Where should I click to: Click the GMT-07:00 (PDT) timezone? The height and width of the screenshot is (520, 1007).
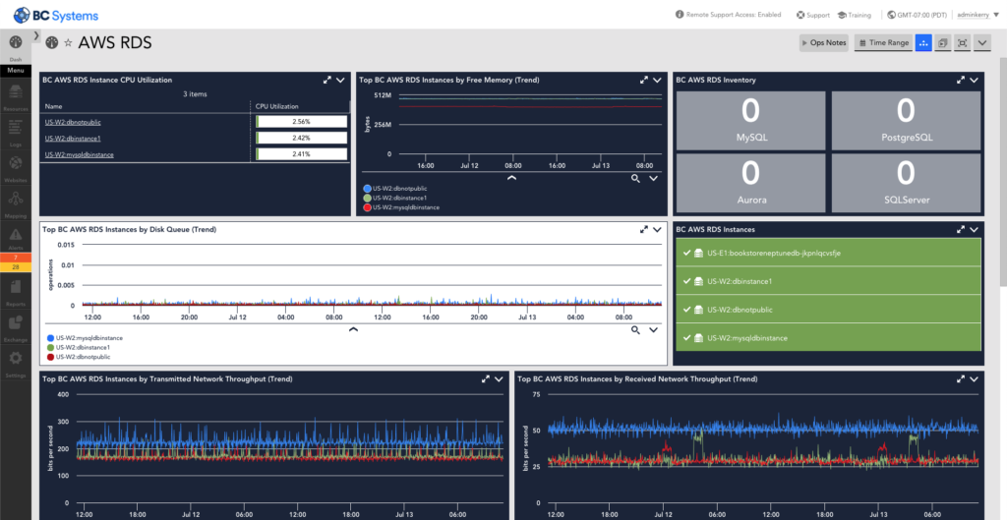[918, 14]
